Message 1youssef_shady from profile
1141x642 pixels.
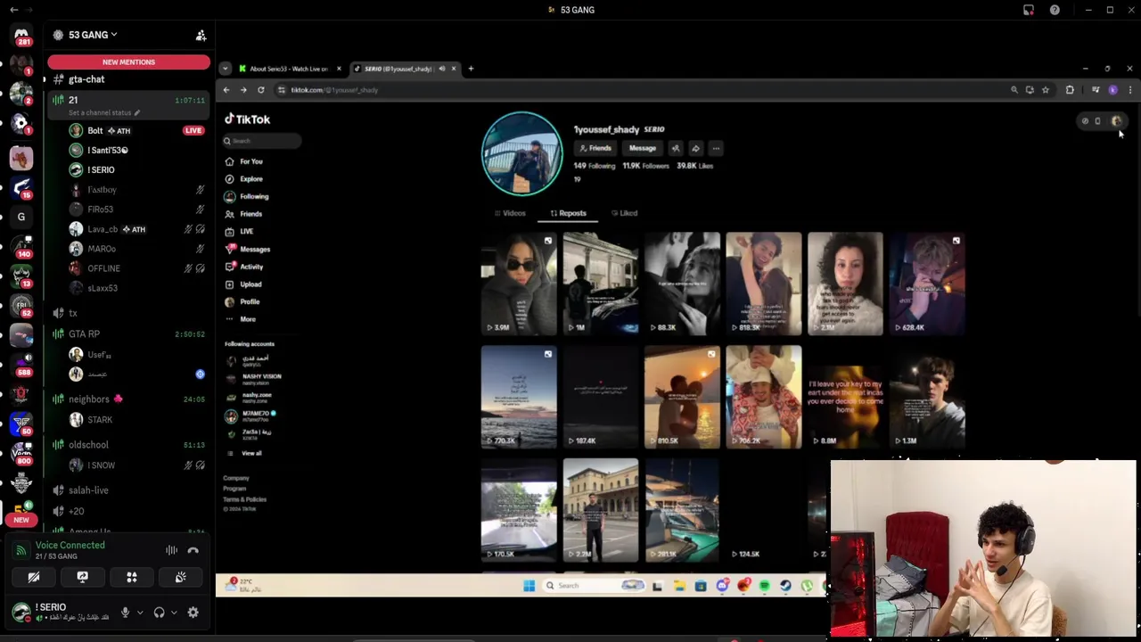tap(642, 148)
